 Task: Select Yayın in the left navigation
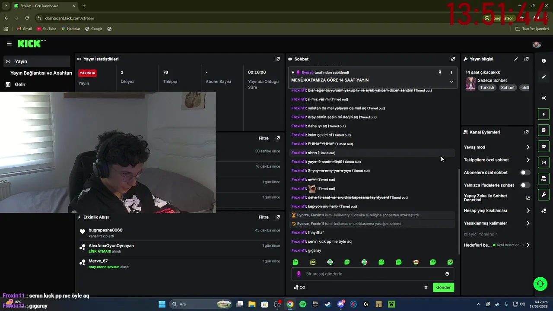pos(36,61)
